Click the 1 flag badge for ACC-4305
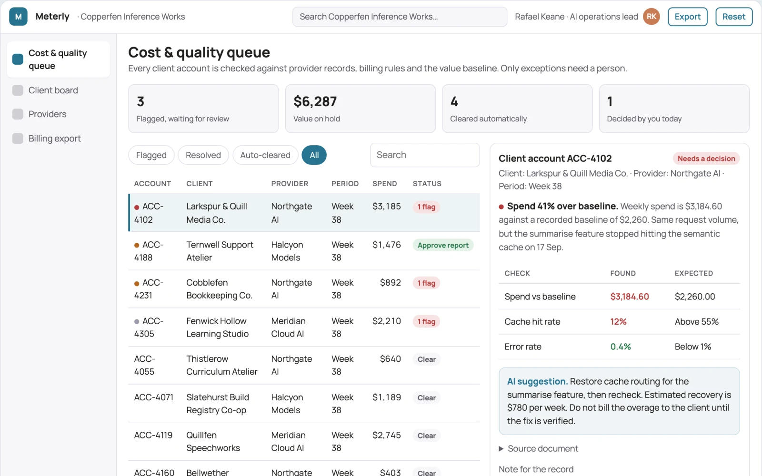Viewport: 762px width, 476px height. pyautogui.click(x=426, y=322)
